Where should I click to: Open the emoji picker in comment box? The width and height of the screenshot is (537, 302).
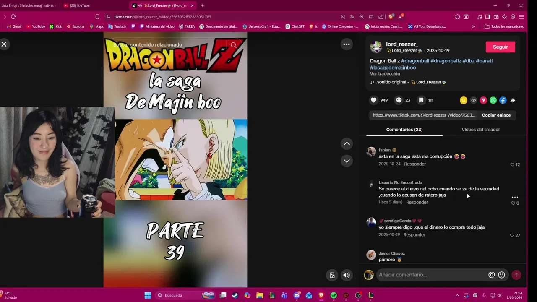tap(501, 275)
